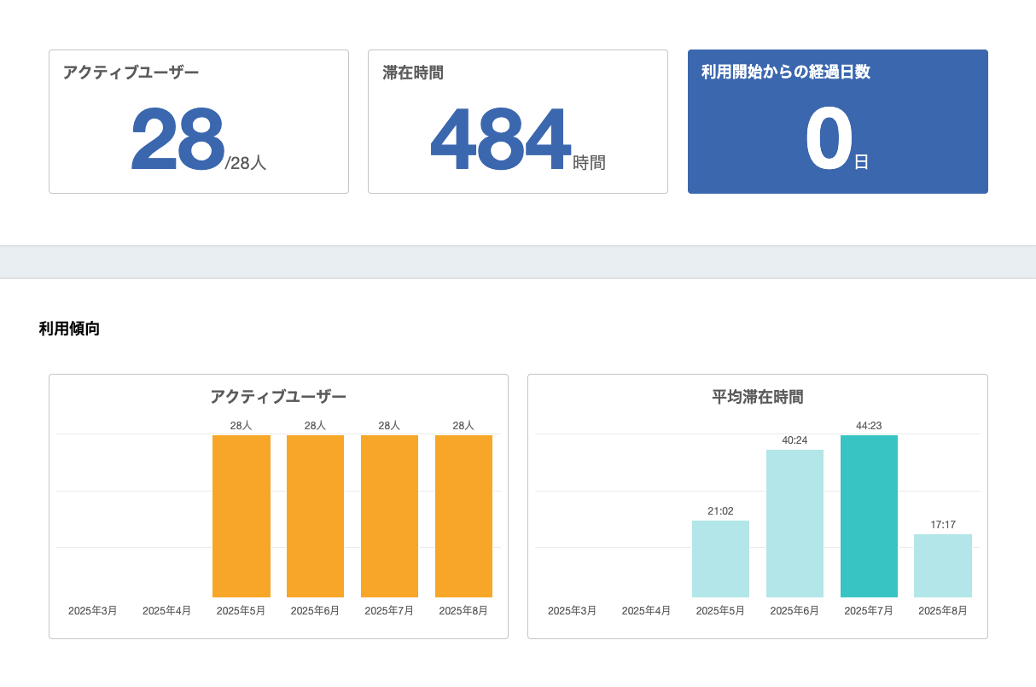Click 2025年4月 axis label in 平均滞在時間 chart

(647, 611)
